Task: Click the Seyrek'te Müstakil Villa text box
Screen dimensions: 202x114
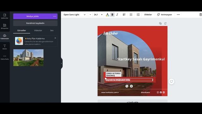Action: tap(129, 80)
